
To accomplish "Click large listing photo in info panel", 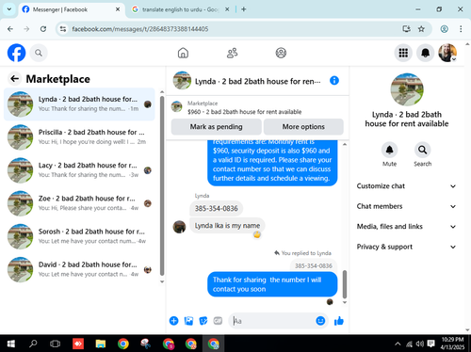I will coord(407,89).
